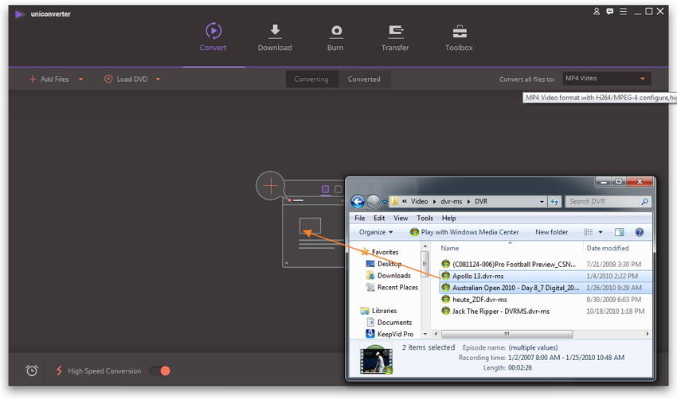Select KeepVid Pro in navigation pane
The width and height of the screenshot is (677, 399).
(x=390, y=334)
